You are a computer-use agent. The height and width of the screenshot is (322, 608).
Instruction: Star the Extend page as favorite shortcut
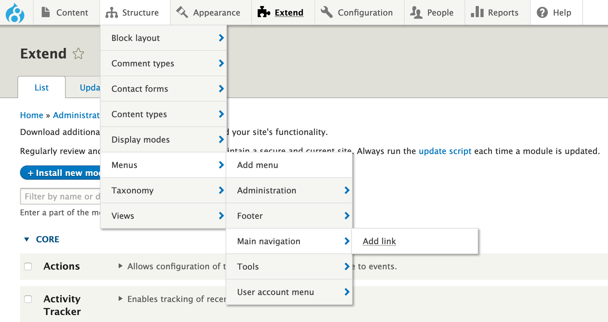78,53
